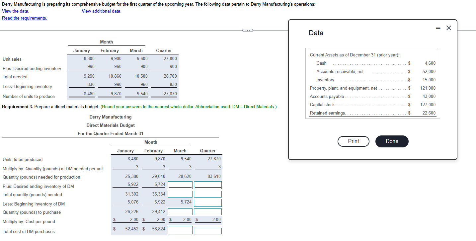Click March unit sales 9,600
Viewport: 476px width, 241px height.
142,58
